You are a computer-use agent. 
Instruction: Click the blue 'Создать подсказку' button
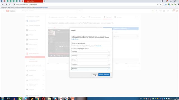(x=104, y=75)
